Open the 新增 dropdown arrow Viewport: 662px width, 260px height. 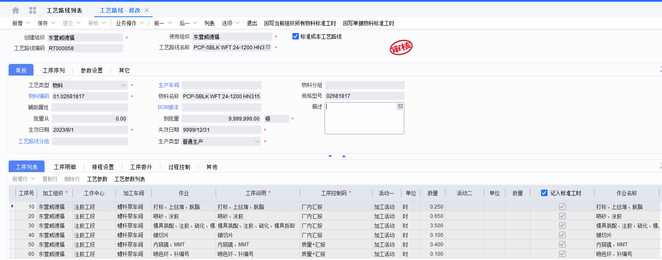(28, 23)
